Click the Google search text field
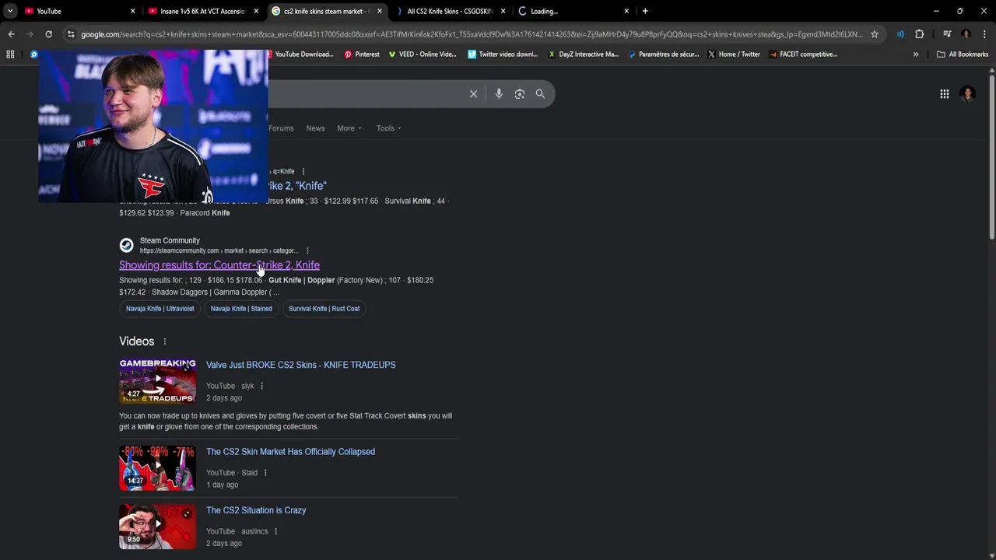Viewport: 996px width, 560px height. tap(366, 94)
